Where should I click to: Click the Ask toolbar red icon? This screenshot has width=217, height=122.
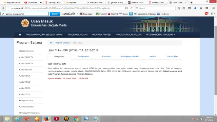(x=206, y=14)
